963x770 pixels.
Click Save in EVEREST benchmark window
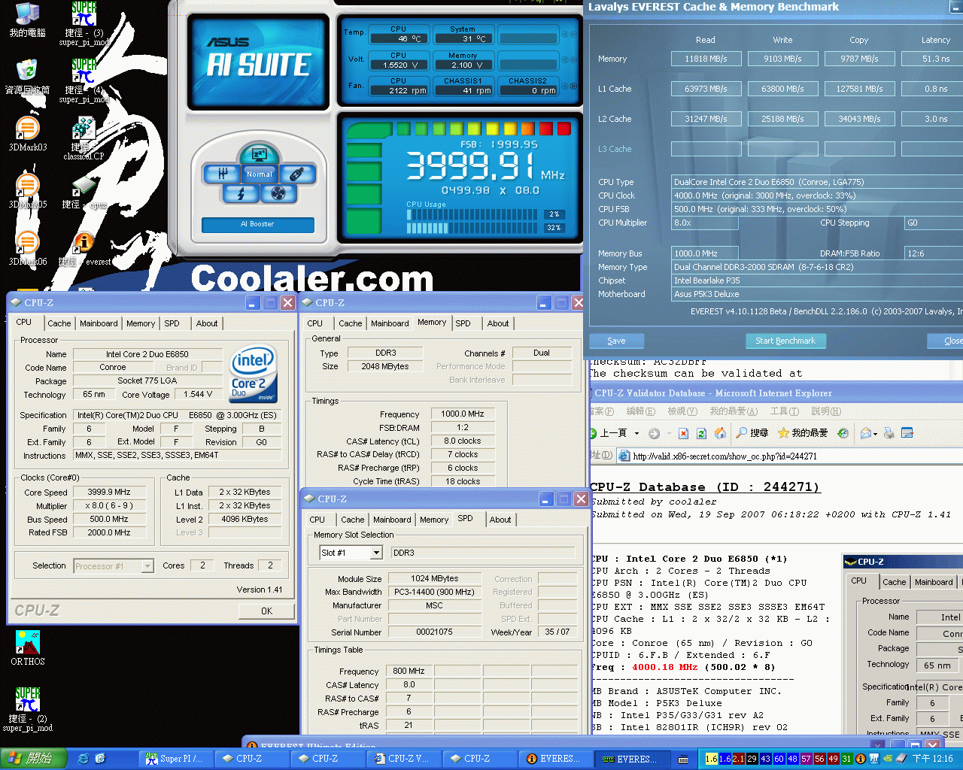tap(616, 341)
